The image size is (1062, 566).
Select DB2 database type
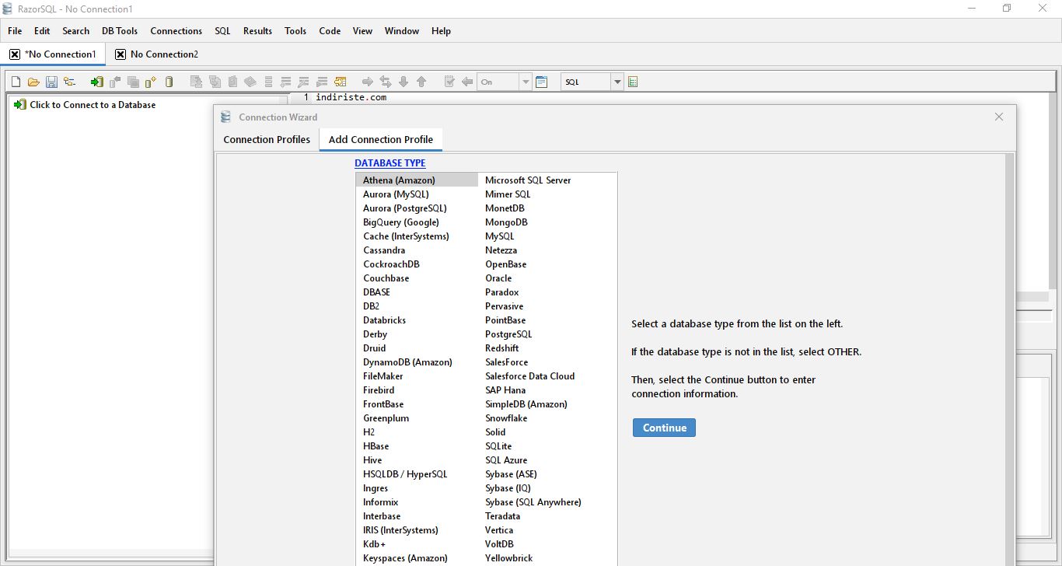click(371, 306)
